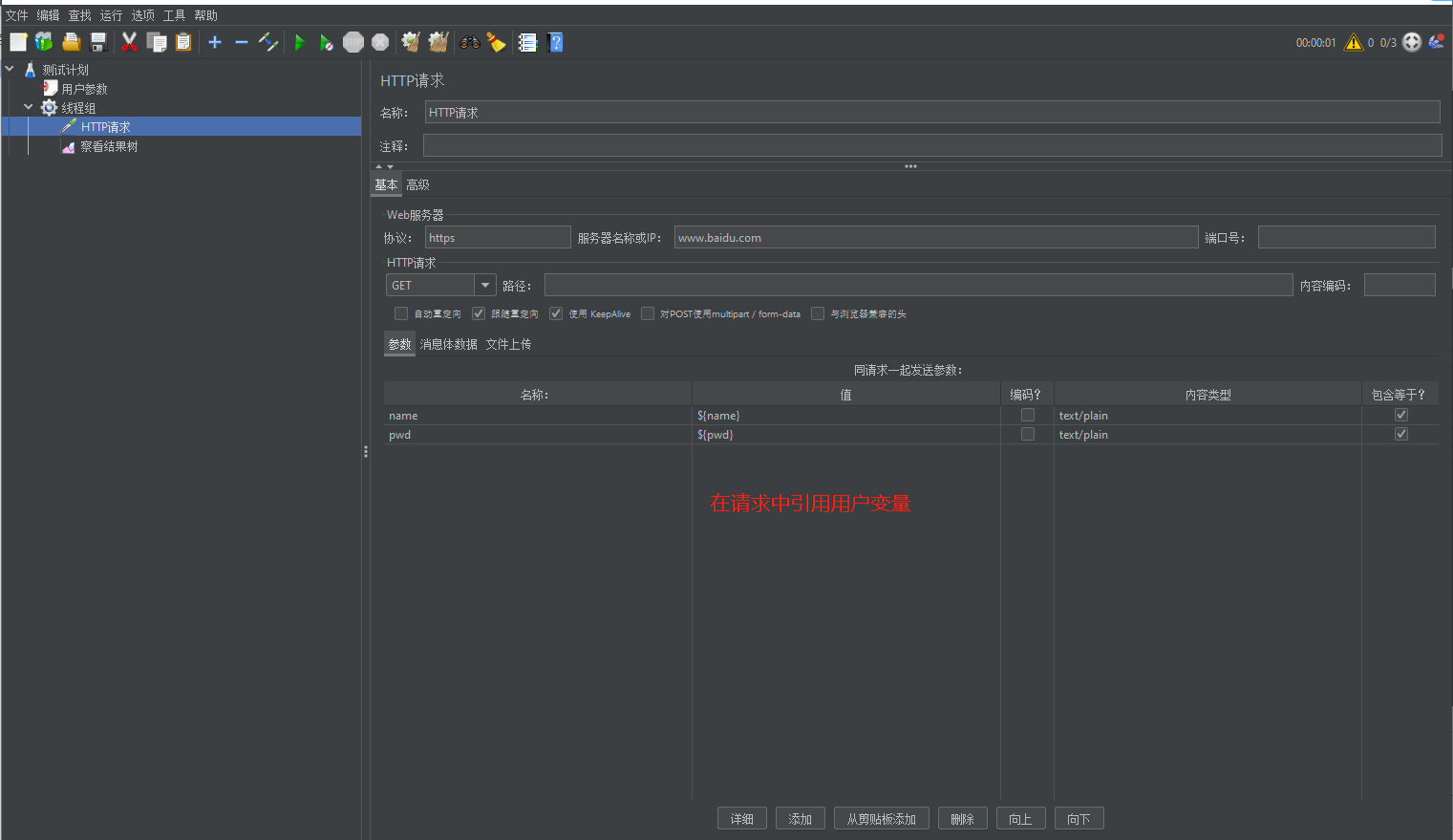Check the 与浏览器兼容的头 checkbox
Viewport: 1453px width, 840px height.
[818, 313]
